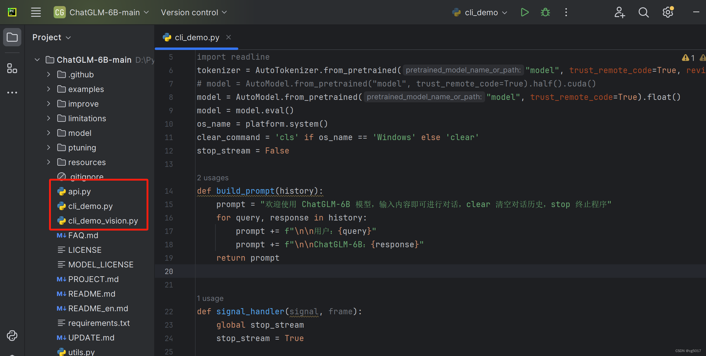Image resolution: width=706 pixels, height=356 pixels.
Task: Click the '1 usage' hint above signal_handler
Action: (x=210, y=298)
